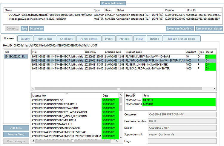Image resolution: width=224 pixels, height=146 pixels.
Task: Click the Order Nr. column header
Action: coord(94,52)
